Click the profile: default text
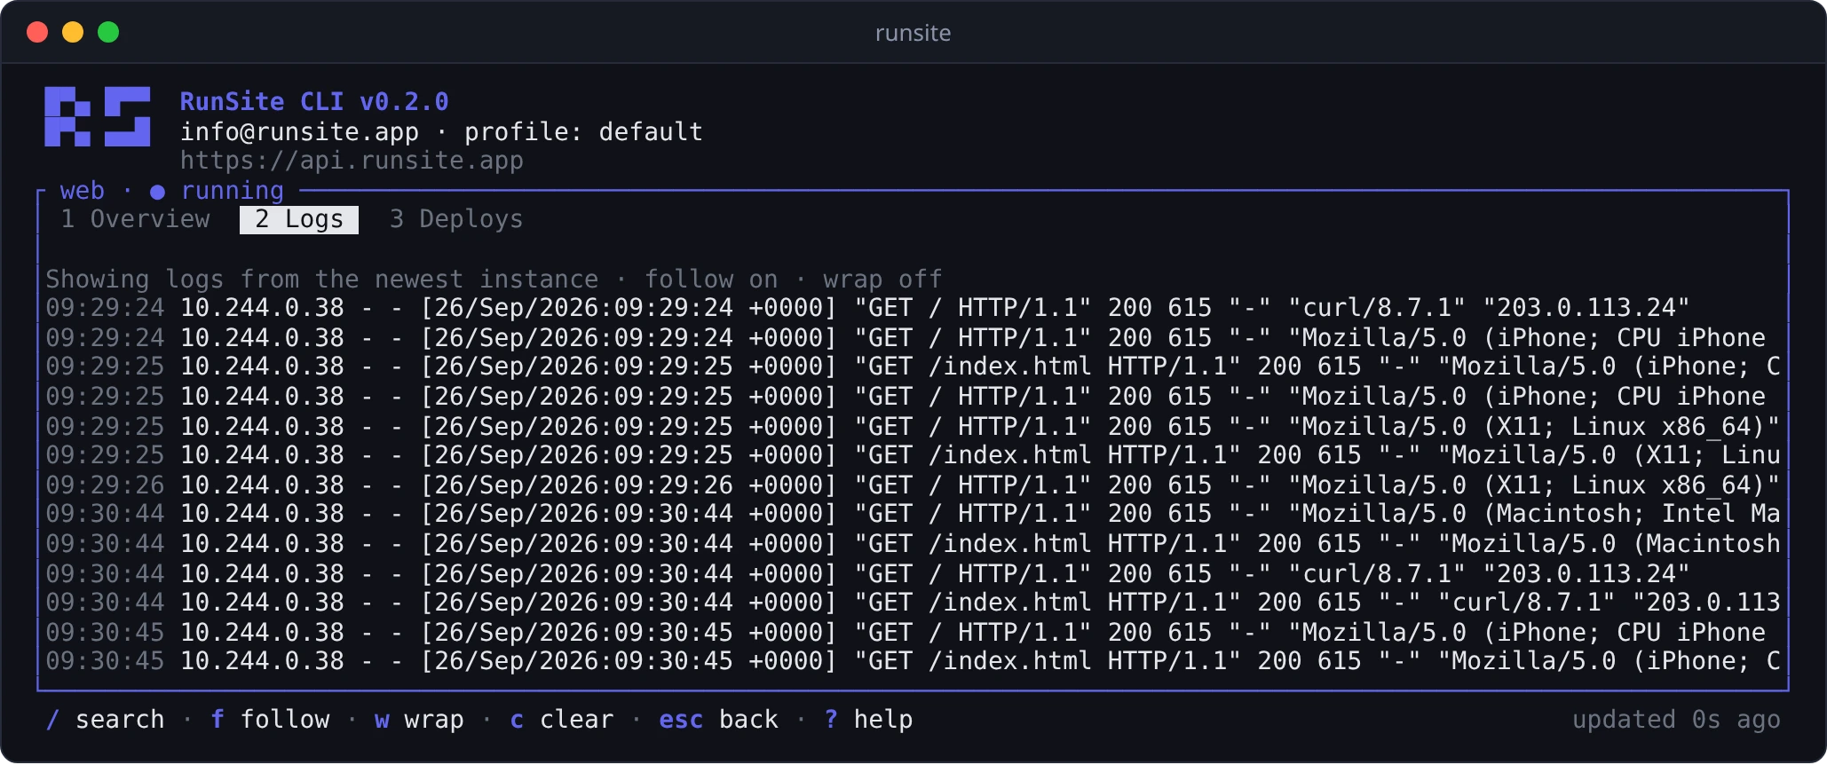The image size is (1827, 765). tap(583, 131)
